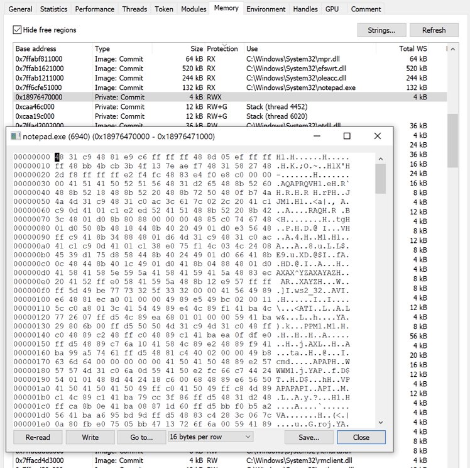This screenshot has width=470, height=468.
Task: Select the rmclient.dll memory region row
Action: click(229, 460)
